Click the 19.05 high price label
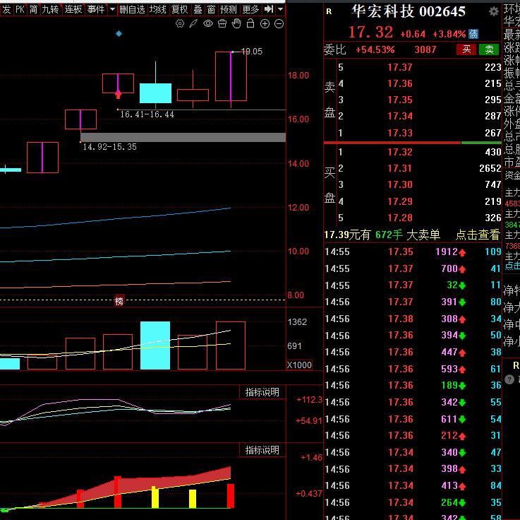 252,52
